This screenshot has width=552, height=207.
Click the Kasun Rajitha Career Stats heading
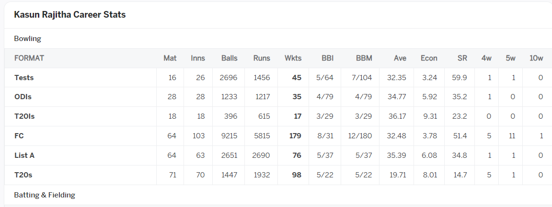[x=69, y=15]
